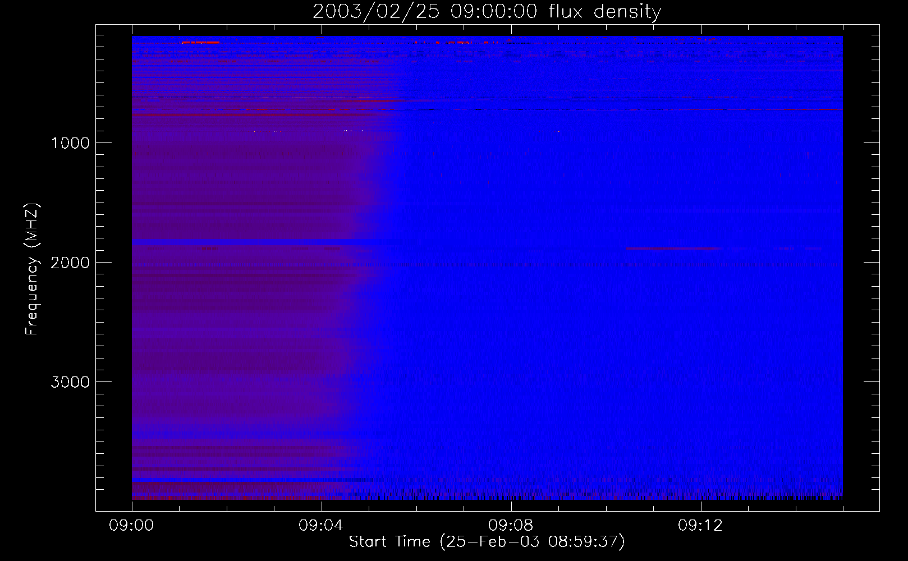Viewport: 908px width, 561px height.
Task: Click the 09:04 time tick label
Action: (x=321, y=526)
